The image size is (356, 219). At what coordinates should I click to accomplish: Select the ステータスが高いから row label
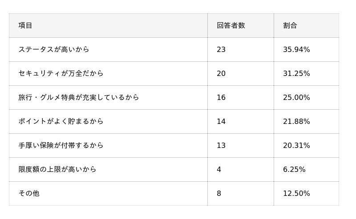tap(54, 49)
